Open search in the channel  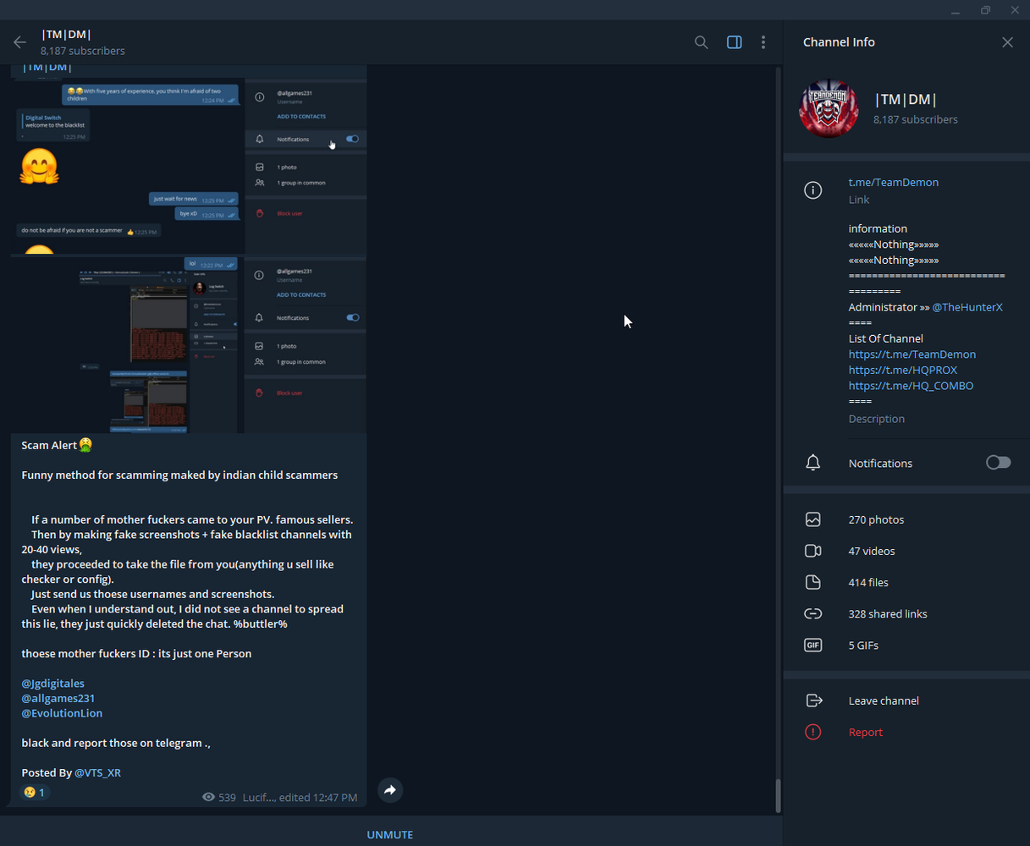(x=701, y=42)
